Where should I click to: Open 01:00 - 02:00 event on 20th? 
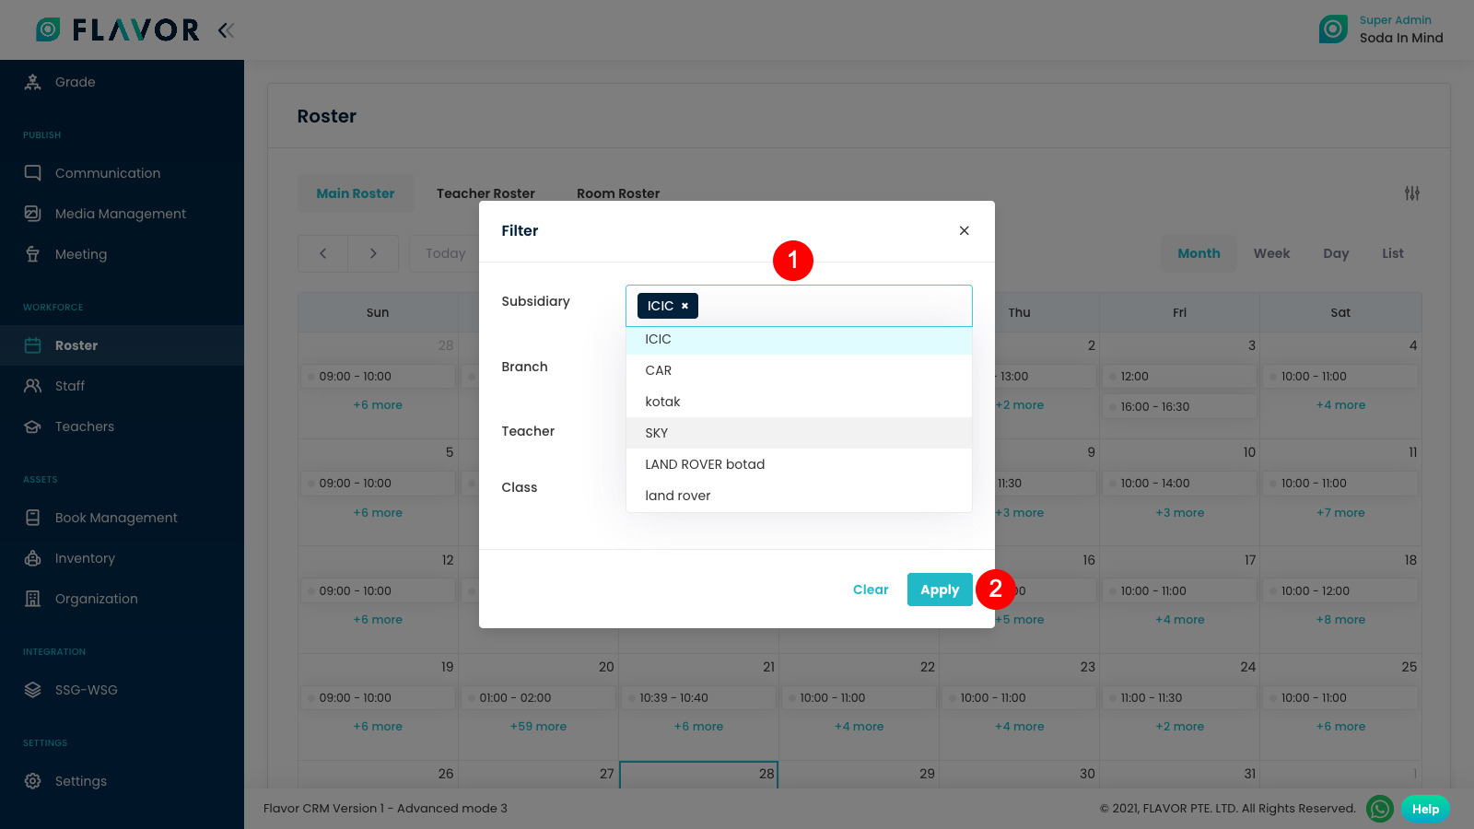(x=539, y=697)
